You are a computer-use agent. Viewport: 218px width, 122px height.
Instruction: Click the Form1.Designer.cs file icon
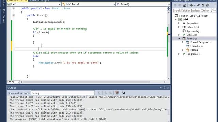[188, 42]
